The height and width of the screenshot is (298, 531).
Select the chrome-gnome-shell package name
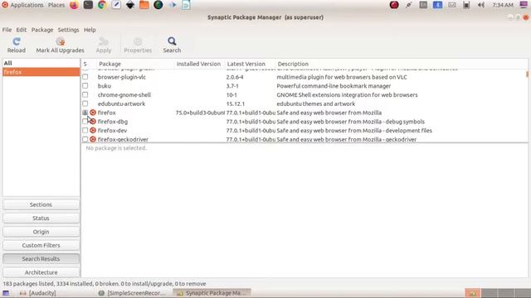[x=124, y=94]
